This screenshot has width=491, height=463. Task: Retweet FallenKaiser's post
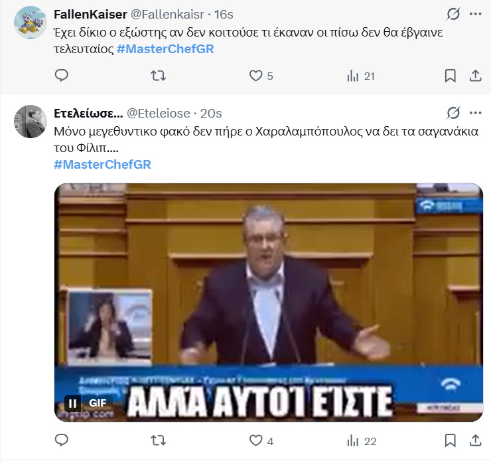pyautogui.click(x=158, y=76)
